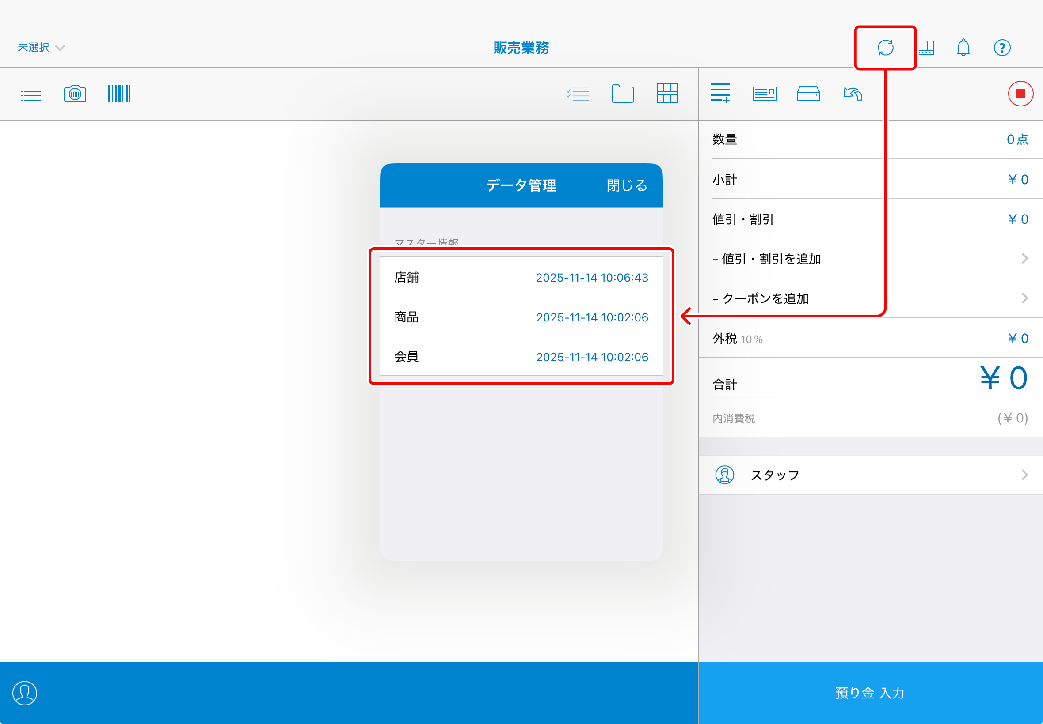Open the cash drawer icon
Screen dimensions: 1043x724
(808, 94)
